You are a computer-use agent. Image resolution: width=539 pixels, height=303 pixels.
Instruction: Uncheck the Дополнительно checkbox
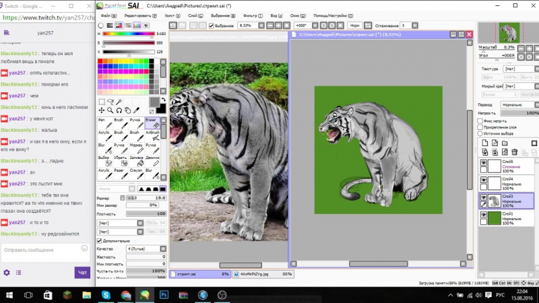pos(99,241)
